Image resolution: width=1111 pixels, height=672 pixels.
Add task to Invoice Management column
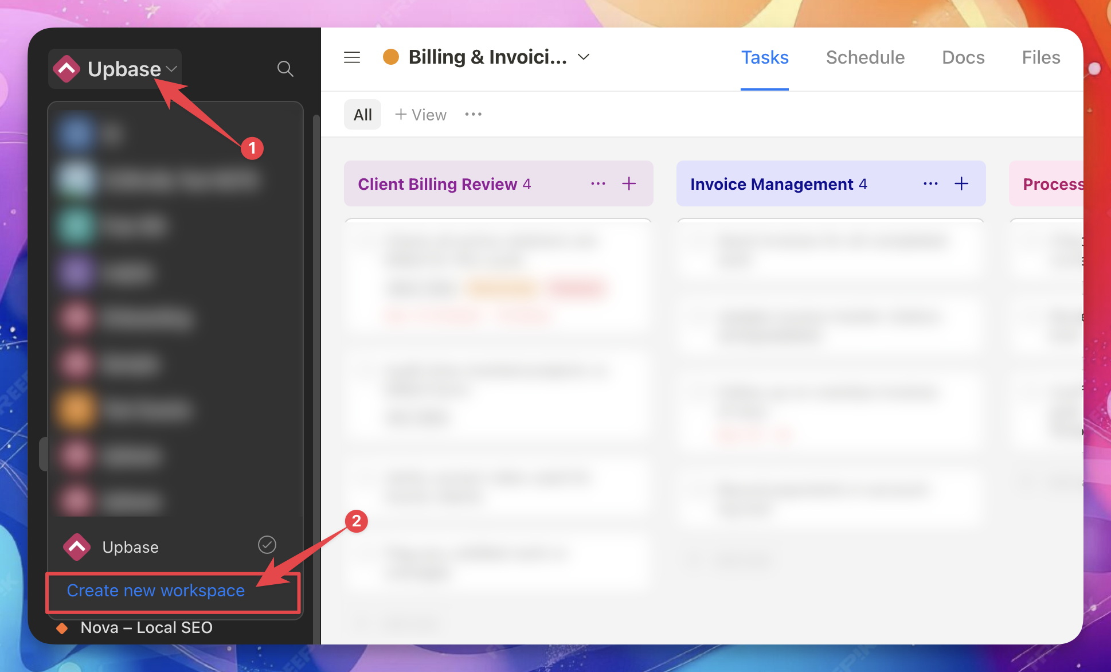point(961,183)
